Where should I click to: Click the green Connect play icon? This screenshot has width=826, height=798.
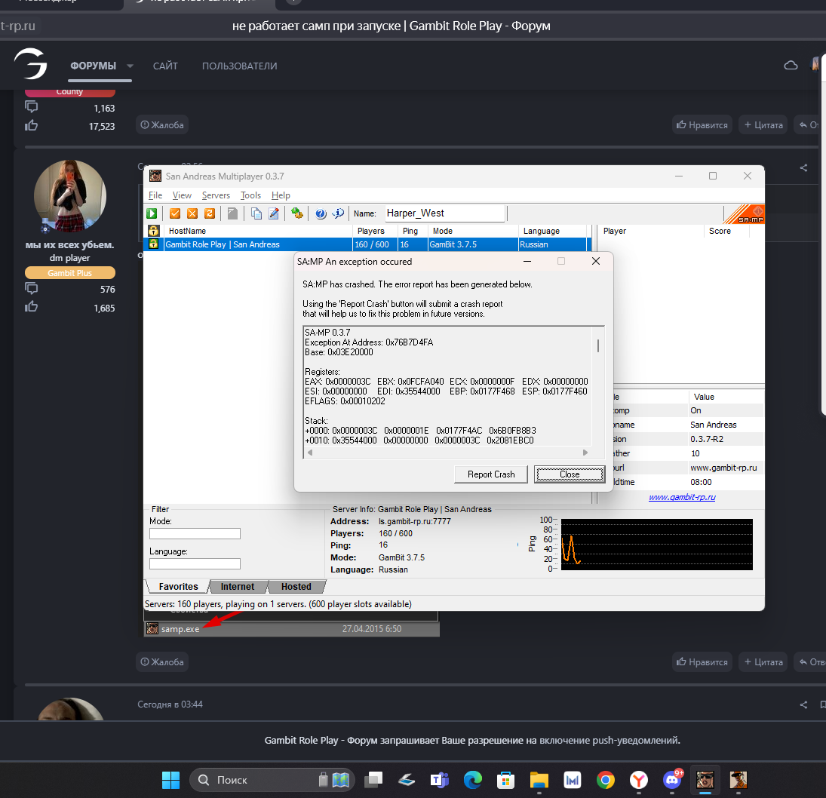tap(152, 213)
